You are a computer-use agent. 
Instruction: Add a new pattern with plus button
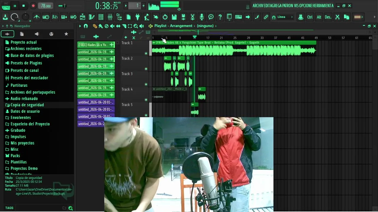coord(144,6)
